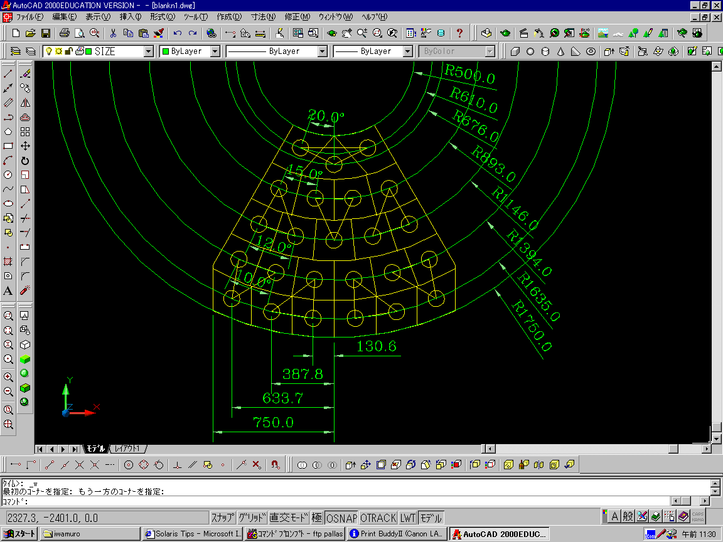Switch to the ftp pallas command prompt
This screenshot has width=723, height=542.
[x=295, y=534]
